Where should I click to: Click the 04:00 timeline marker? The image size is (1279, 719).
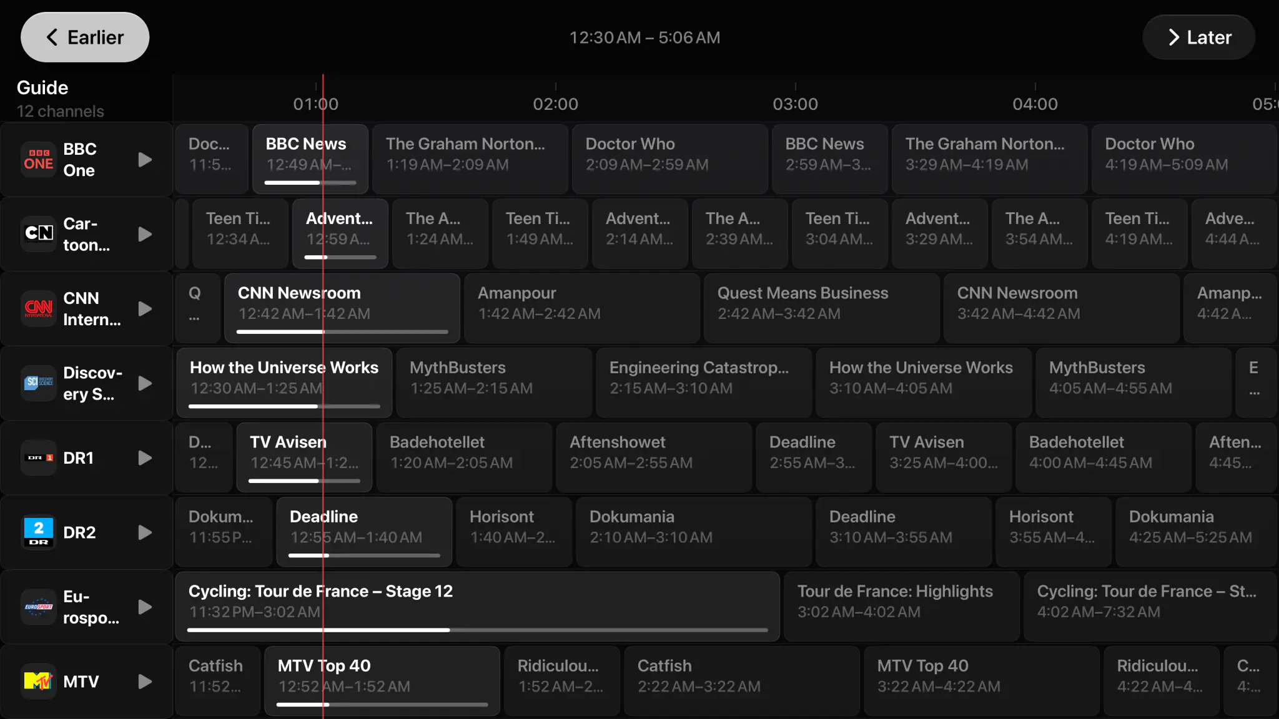point(1035,104)
